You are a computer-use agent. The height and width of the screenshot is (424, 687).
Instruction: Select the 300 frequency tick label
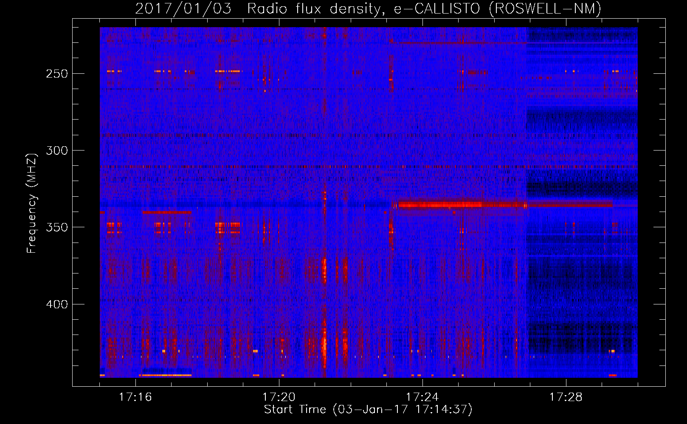click(57, 151)
